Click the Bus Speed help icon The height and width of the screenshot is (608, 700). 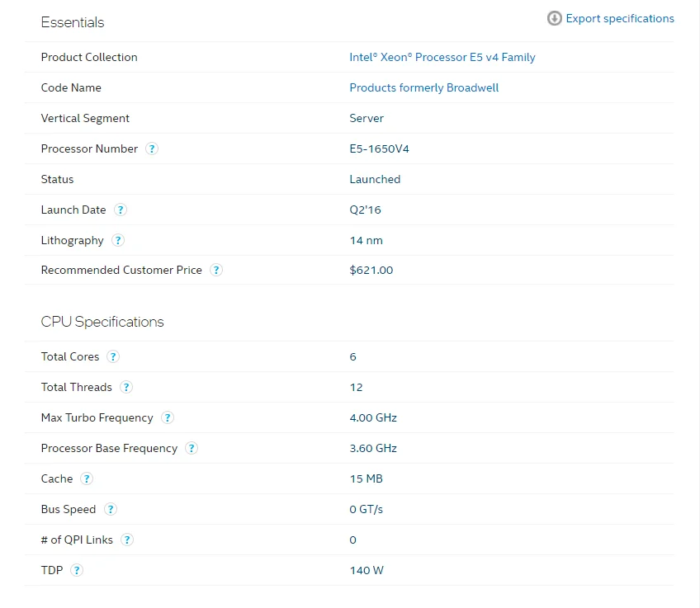[111, 510]
